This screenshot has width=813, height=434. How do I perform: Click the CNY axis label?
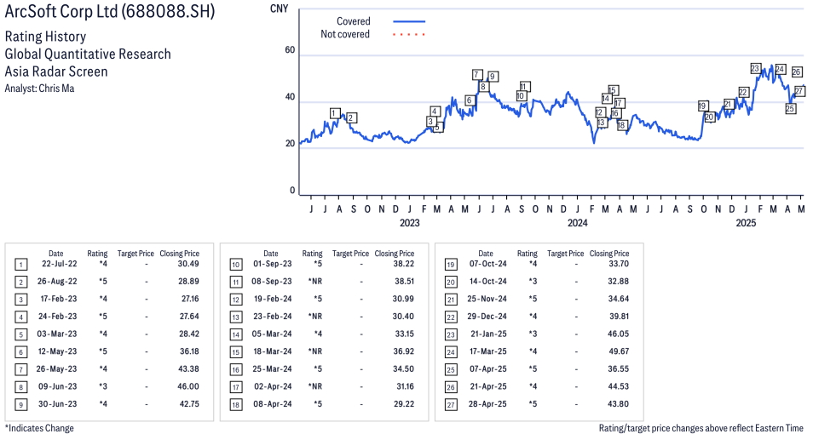(x=279, y=9)
